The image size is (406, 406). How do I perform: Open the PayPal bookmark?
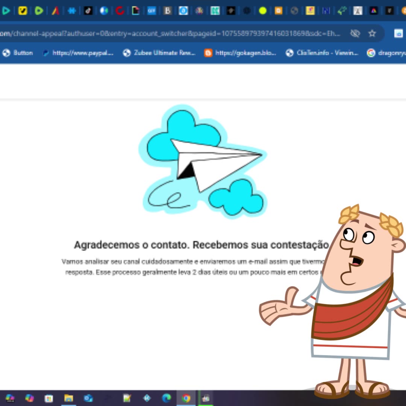(x=78, y=53)
